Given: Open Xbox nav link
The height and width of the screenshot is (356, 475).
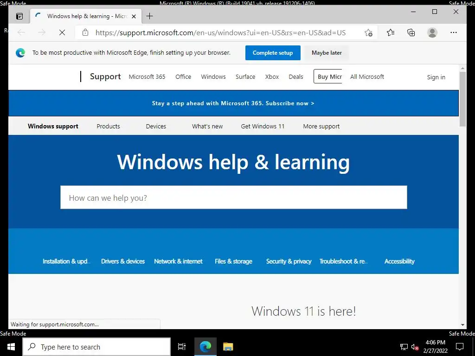Looking at the screenshot, I should click(272, 77).
